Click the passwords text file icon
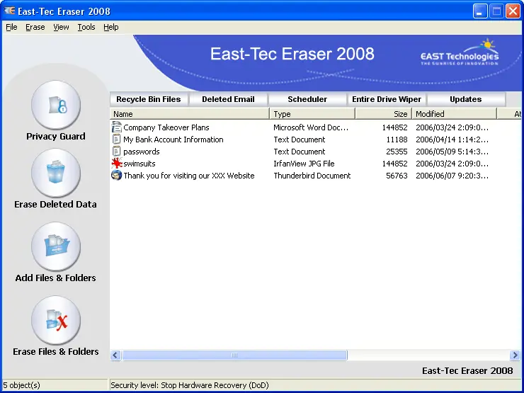Viewport: 524px width, 393px height. pos(116,152)
